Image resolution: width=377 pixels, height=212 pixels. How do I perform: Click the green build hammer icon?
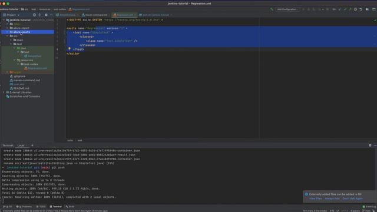(272, 9)
